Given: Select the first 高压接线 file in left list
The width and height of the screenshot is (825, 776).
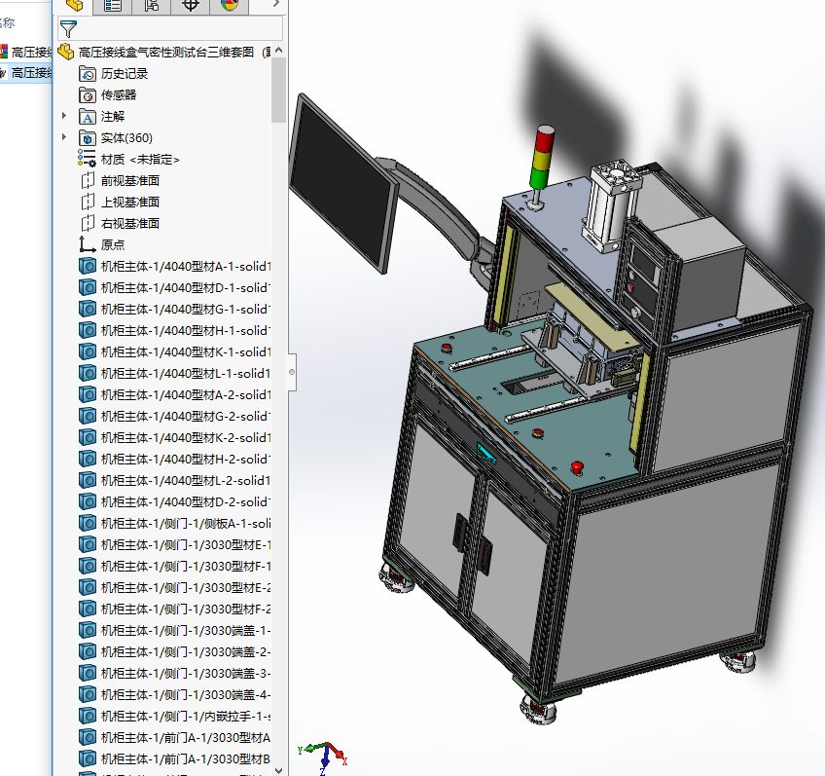Looking at the screenshot, I should (x=26, y=52).
